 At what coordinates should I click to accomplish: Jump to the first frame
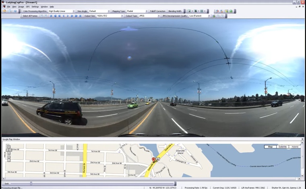(x=51, y=16)
